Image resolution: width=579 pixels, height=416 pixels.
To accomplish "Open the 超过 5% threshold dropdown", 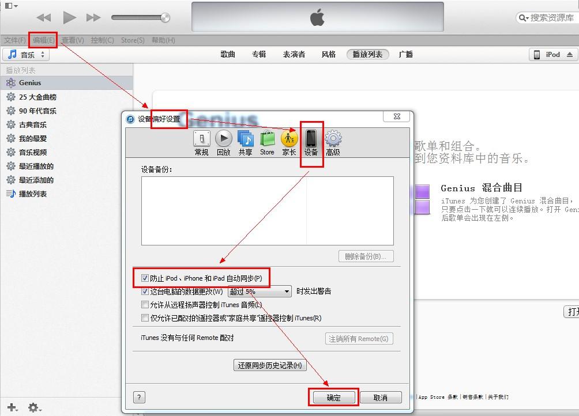I will point(260,292).
